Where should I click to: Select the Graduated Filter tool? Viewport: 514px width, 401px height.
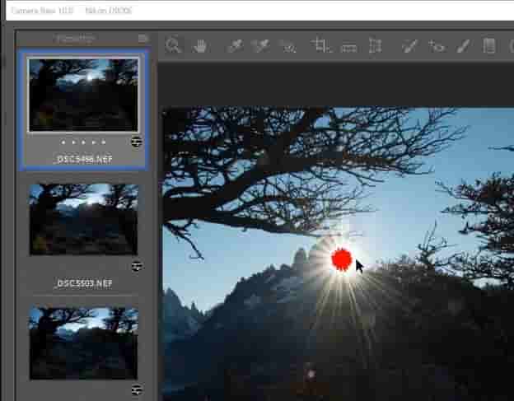489,46
